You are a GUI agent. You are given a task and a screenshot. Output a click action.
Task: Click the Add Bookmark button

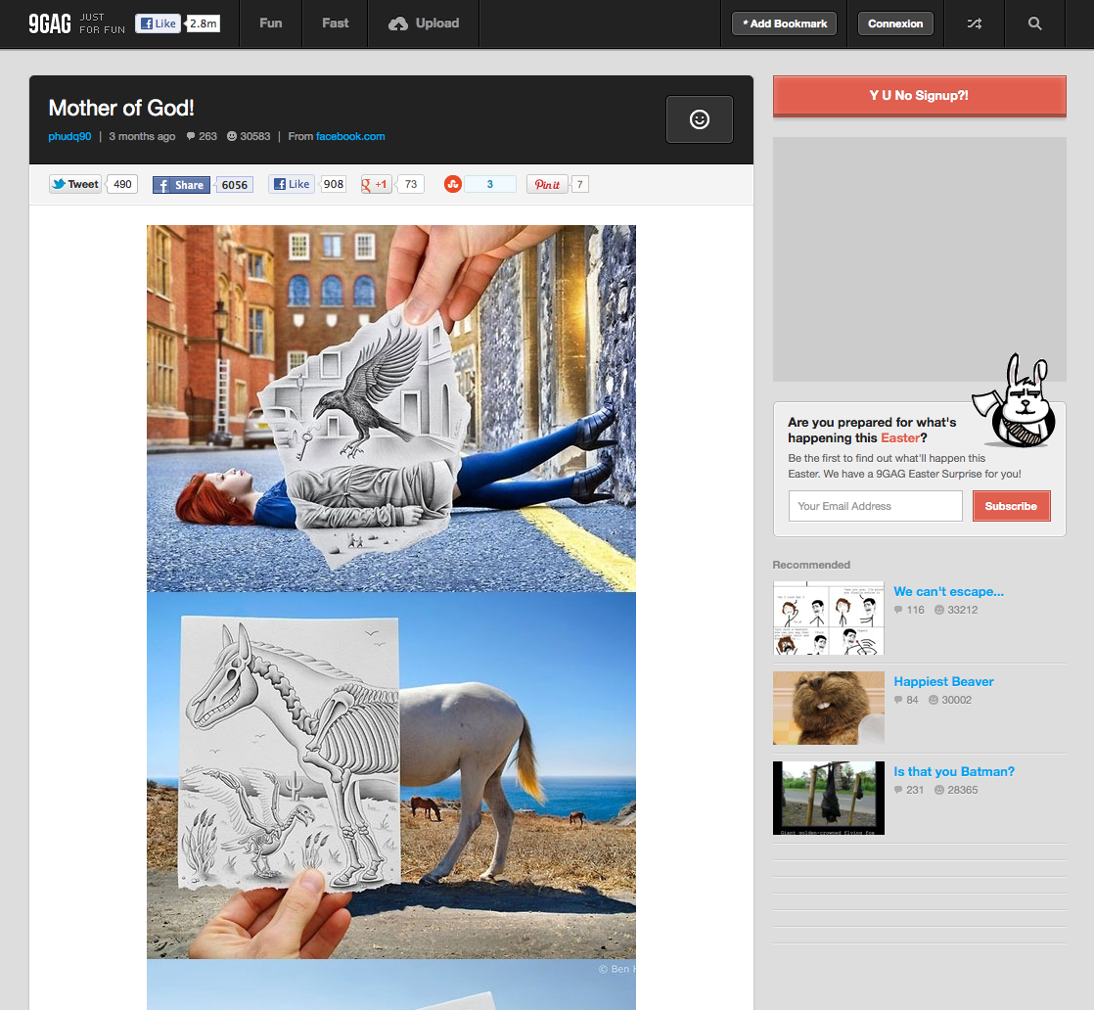point(784,23)
